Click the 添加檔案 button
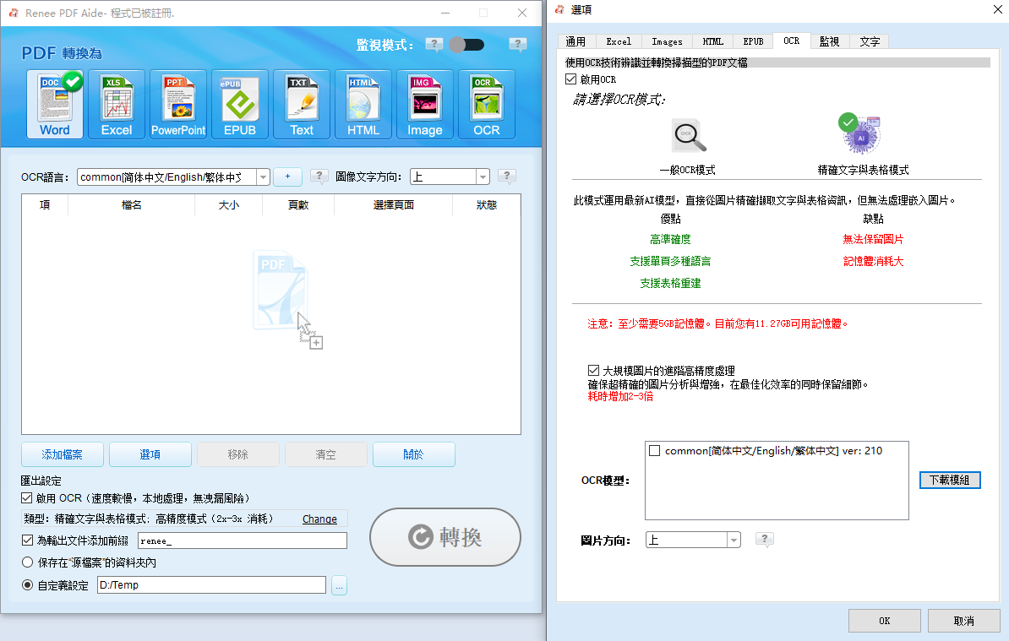 coord(62,454)
